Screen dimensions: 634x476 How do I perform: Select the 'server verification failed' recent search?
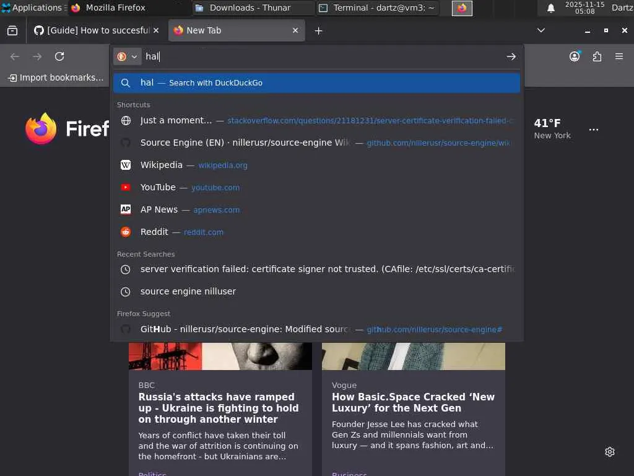(x=316, y=269)
